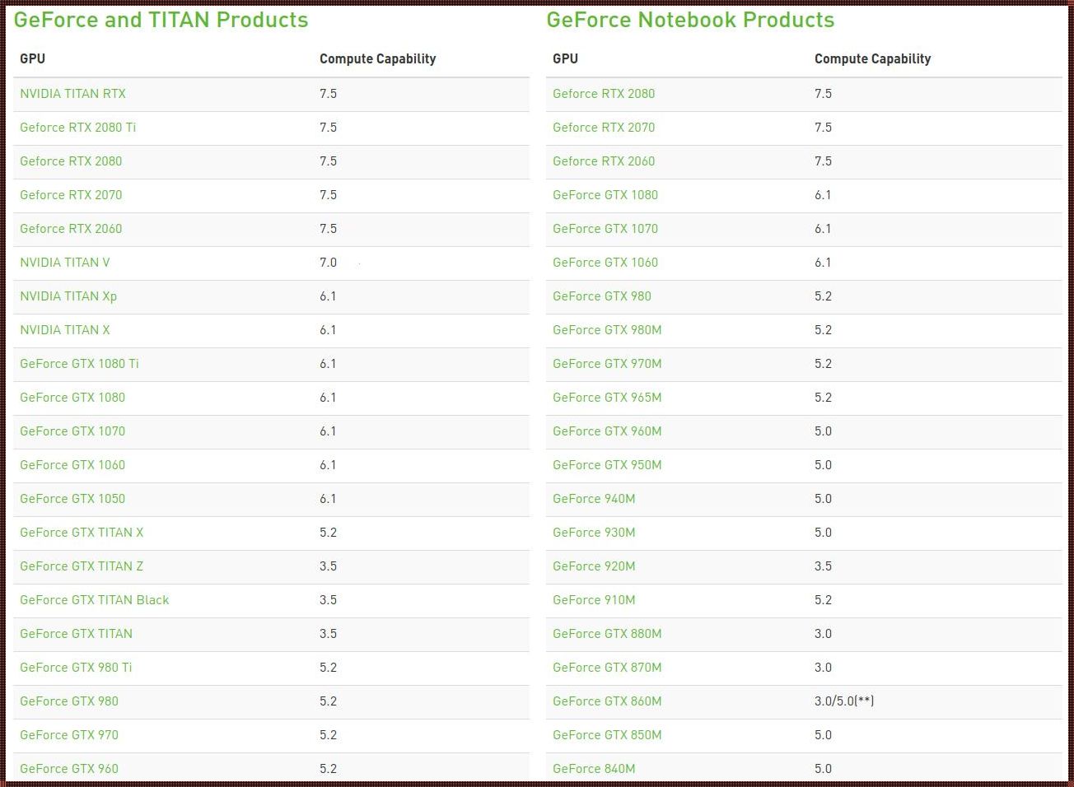Screen dimensions: 1074x787
Task: Click the 7.5 value in the NVIDIA TITAN RTX row
Action: pos(328,94)
